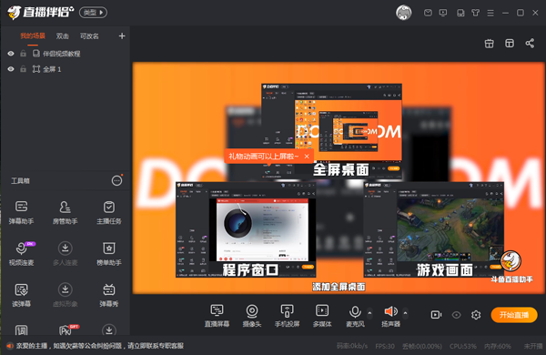Open the 弹幕助手 tool
Image resolution: width=546 pixels, height=355 pixels.
21,212
